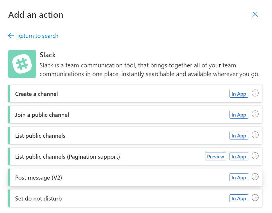Click In App badge on List public channels row
The height and width of the screenshot is (213, 272).
coord(239,136)
